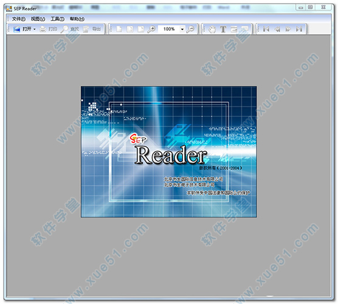The height and width of the screenshot is (304, 338).
Task: Click the 打印 (Print) printer icon
Action: tap(43, 29)
